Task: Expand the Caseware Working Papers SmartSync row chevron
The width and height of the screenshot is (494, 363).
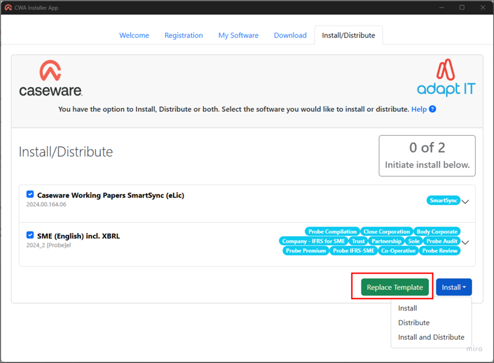Action: coord(465,201)
